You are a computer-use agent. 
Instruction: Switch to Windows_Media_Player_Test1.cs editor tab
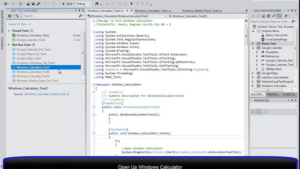point(202,11)
